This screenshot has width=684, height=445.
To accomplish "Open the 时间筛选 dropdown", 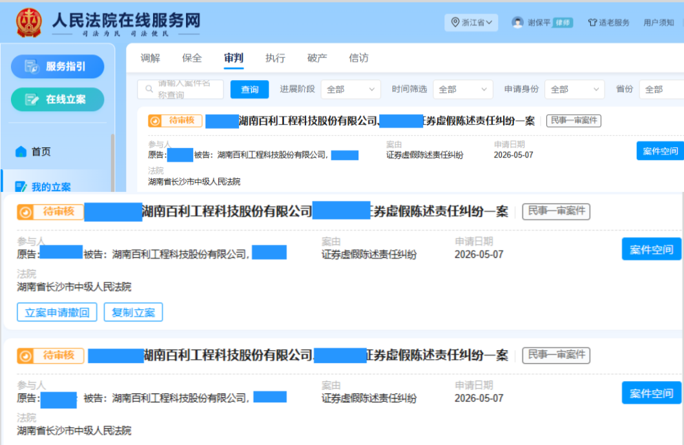I will click(x=463, y=89).
